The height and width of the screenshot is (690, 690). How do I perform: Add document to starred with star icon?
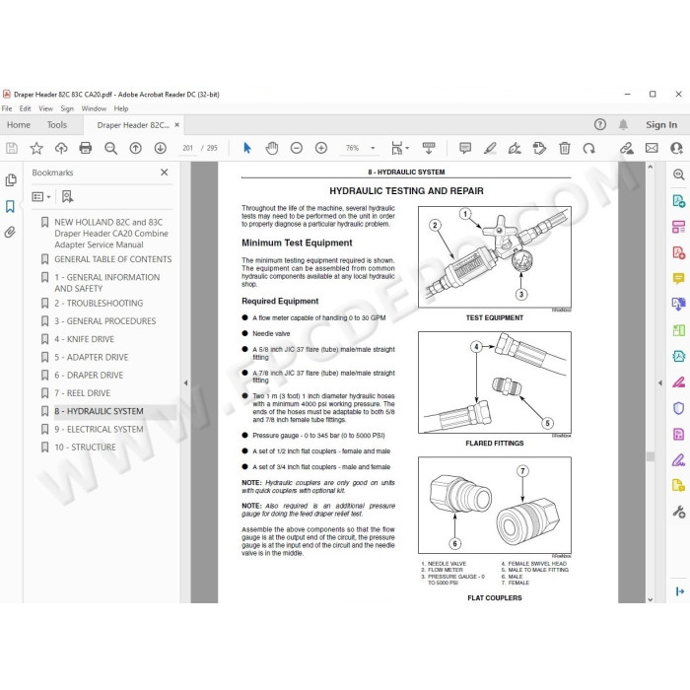pos(36,148)
